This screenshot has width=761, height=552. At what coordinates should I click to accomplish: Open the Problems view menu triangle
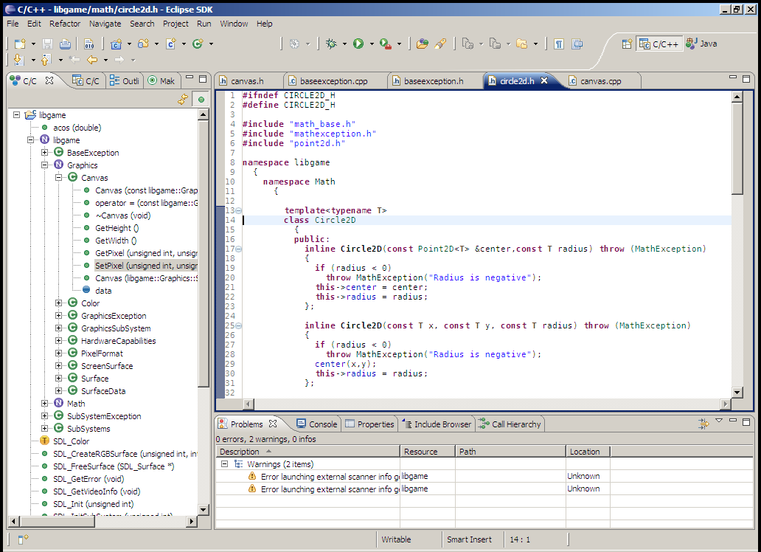pyautogui.click(x=719, y=421)
